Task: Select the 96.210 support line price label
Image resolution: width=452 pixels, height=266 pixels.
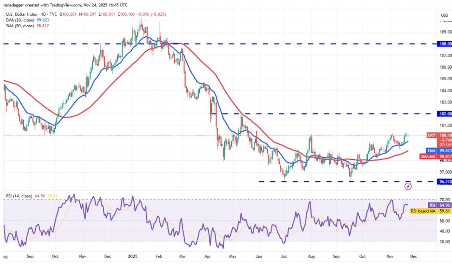Action: [444, 181]
